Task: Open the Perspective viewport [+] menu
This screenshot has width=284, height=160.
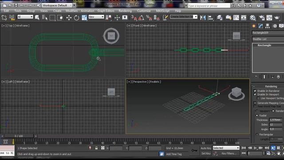Action: [129, 82]
